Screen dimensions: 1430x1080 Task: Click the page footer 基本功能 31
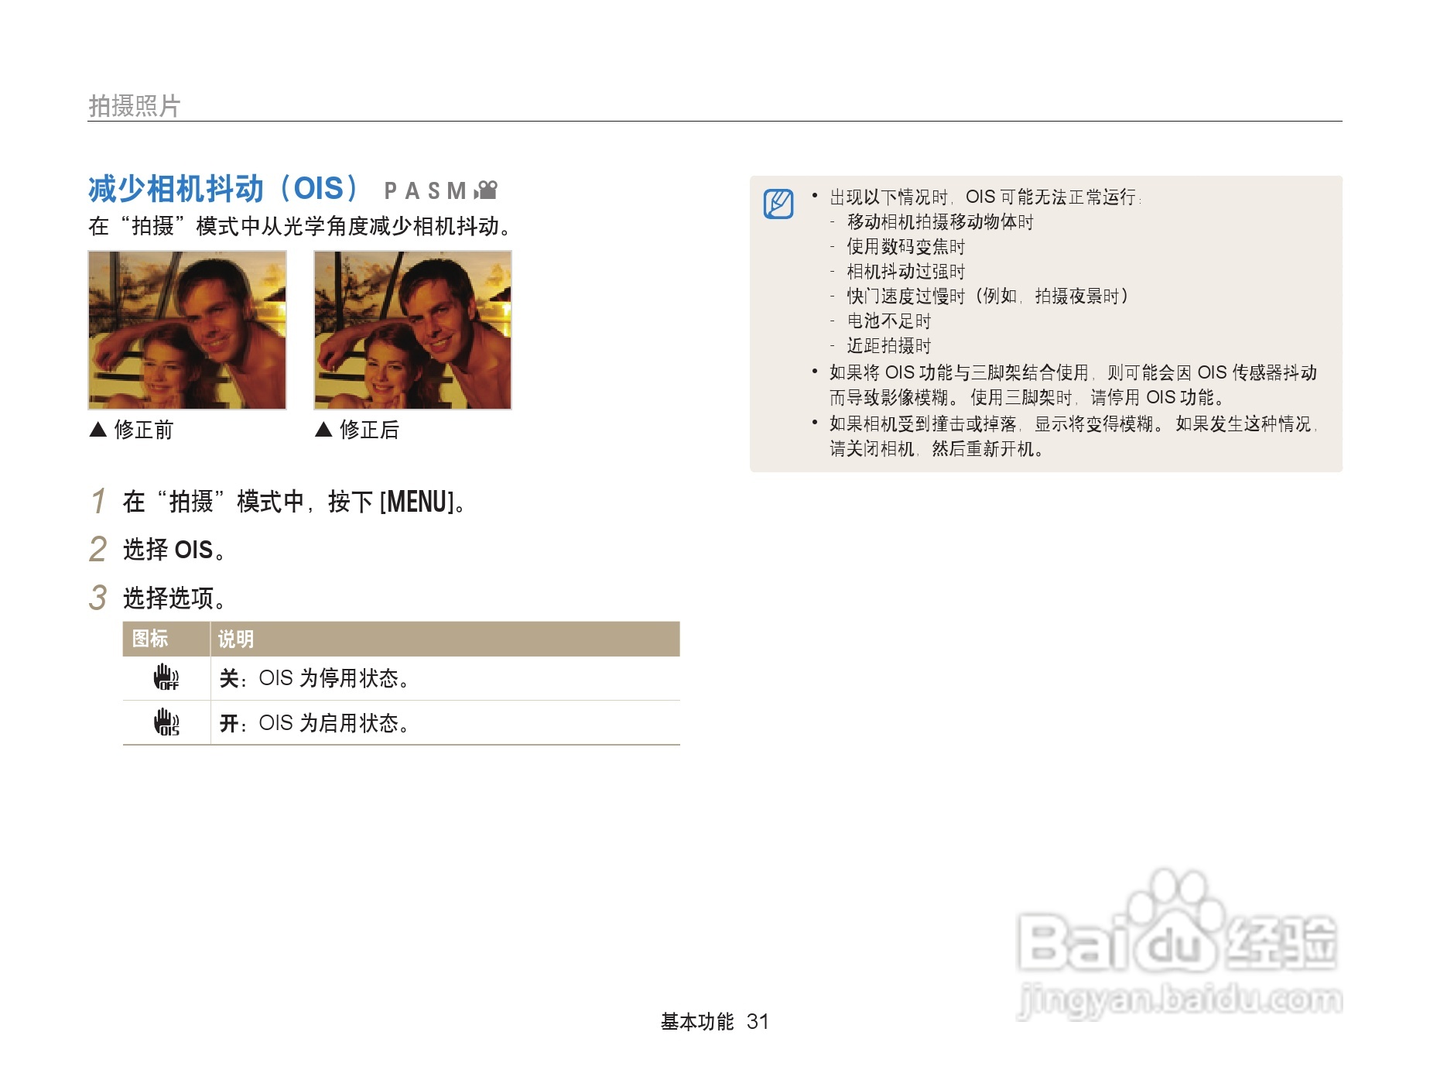click(x=715, y=1022)
